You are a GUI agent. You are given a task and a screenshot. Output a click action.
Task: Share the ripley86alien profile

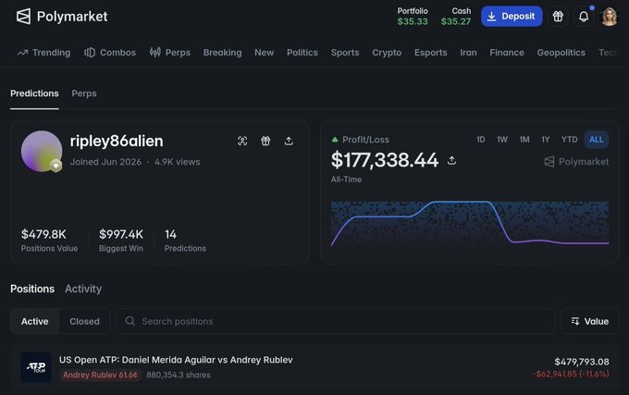tap(289, 141)
